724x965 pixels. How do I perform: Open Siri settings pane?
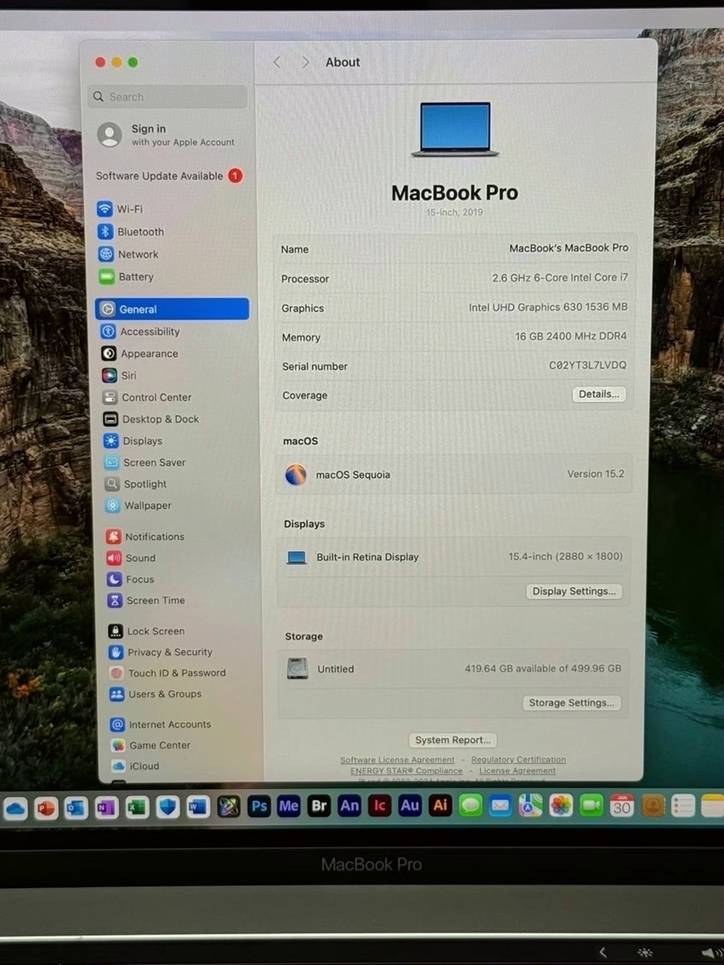click(119, 375)
